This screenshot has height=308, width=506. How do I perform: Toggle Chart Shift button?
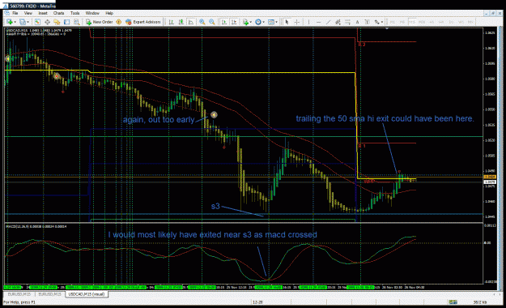pyautogui.click(x=234, y=22)
